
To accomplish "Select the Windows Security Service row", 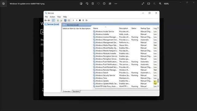I will coord(125,75).
